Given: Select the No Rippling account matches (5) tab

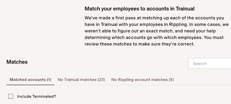Looking at the screenshot, I should [x=142, y=80].
